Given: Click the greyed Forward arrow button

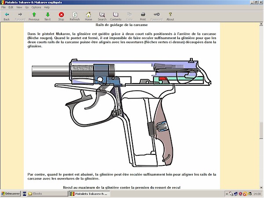Looking at the screenshot, I should [20, 16].
